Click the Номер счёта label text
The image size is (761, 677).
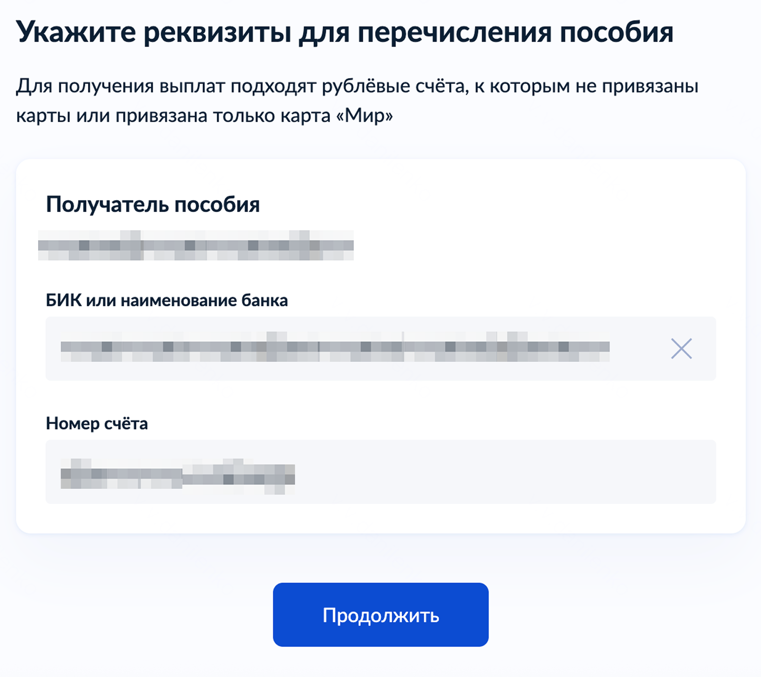point(97,423)
